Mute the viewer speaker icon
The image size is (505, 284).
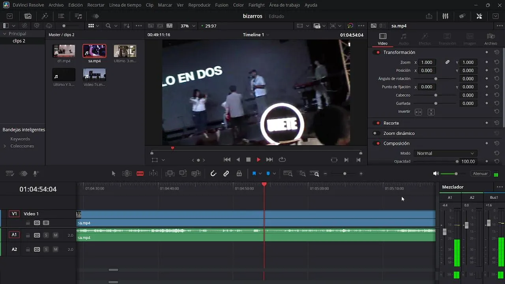tap(436, 174)
